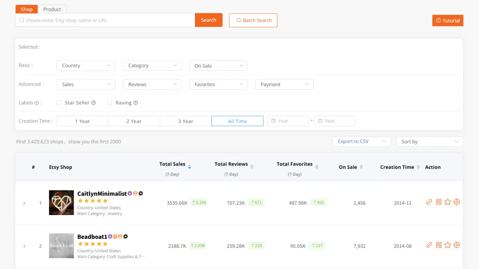
Task: Open shop link icon for CaitlynMinimalist
Action: 429,202
